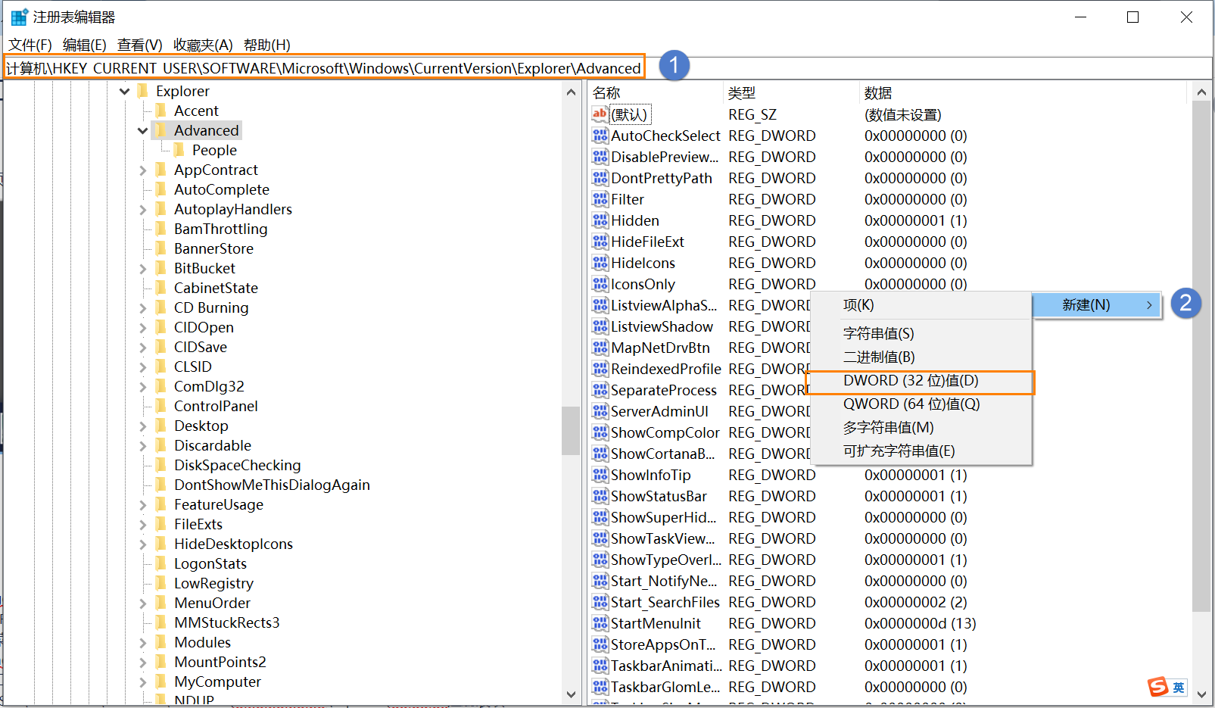Screen dimensions: 1215x708
Task: Click the Filter value icon
Action: pos(600,199)
